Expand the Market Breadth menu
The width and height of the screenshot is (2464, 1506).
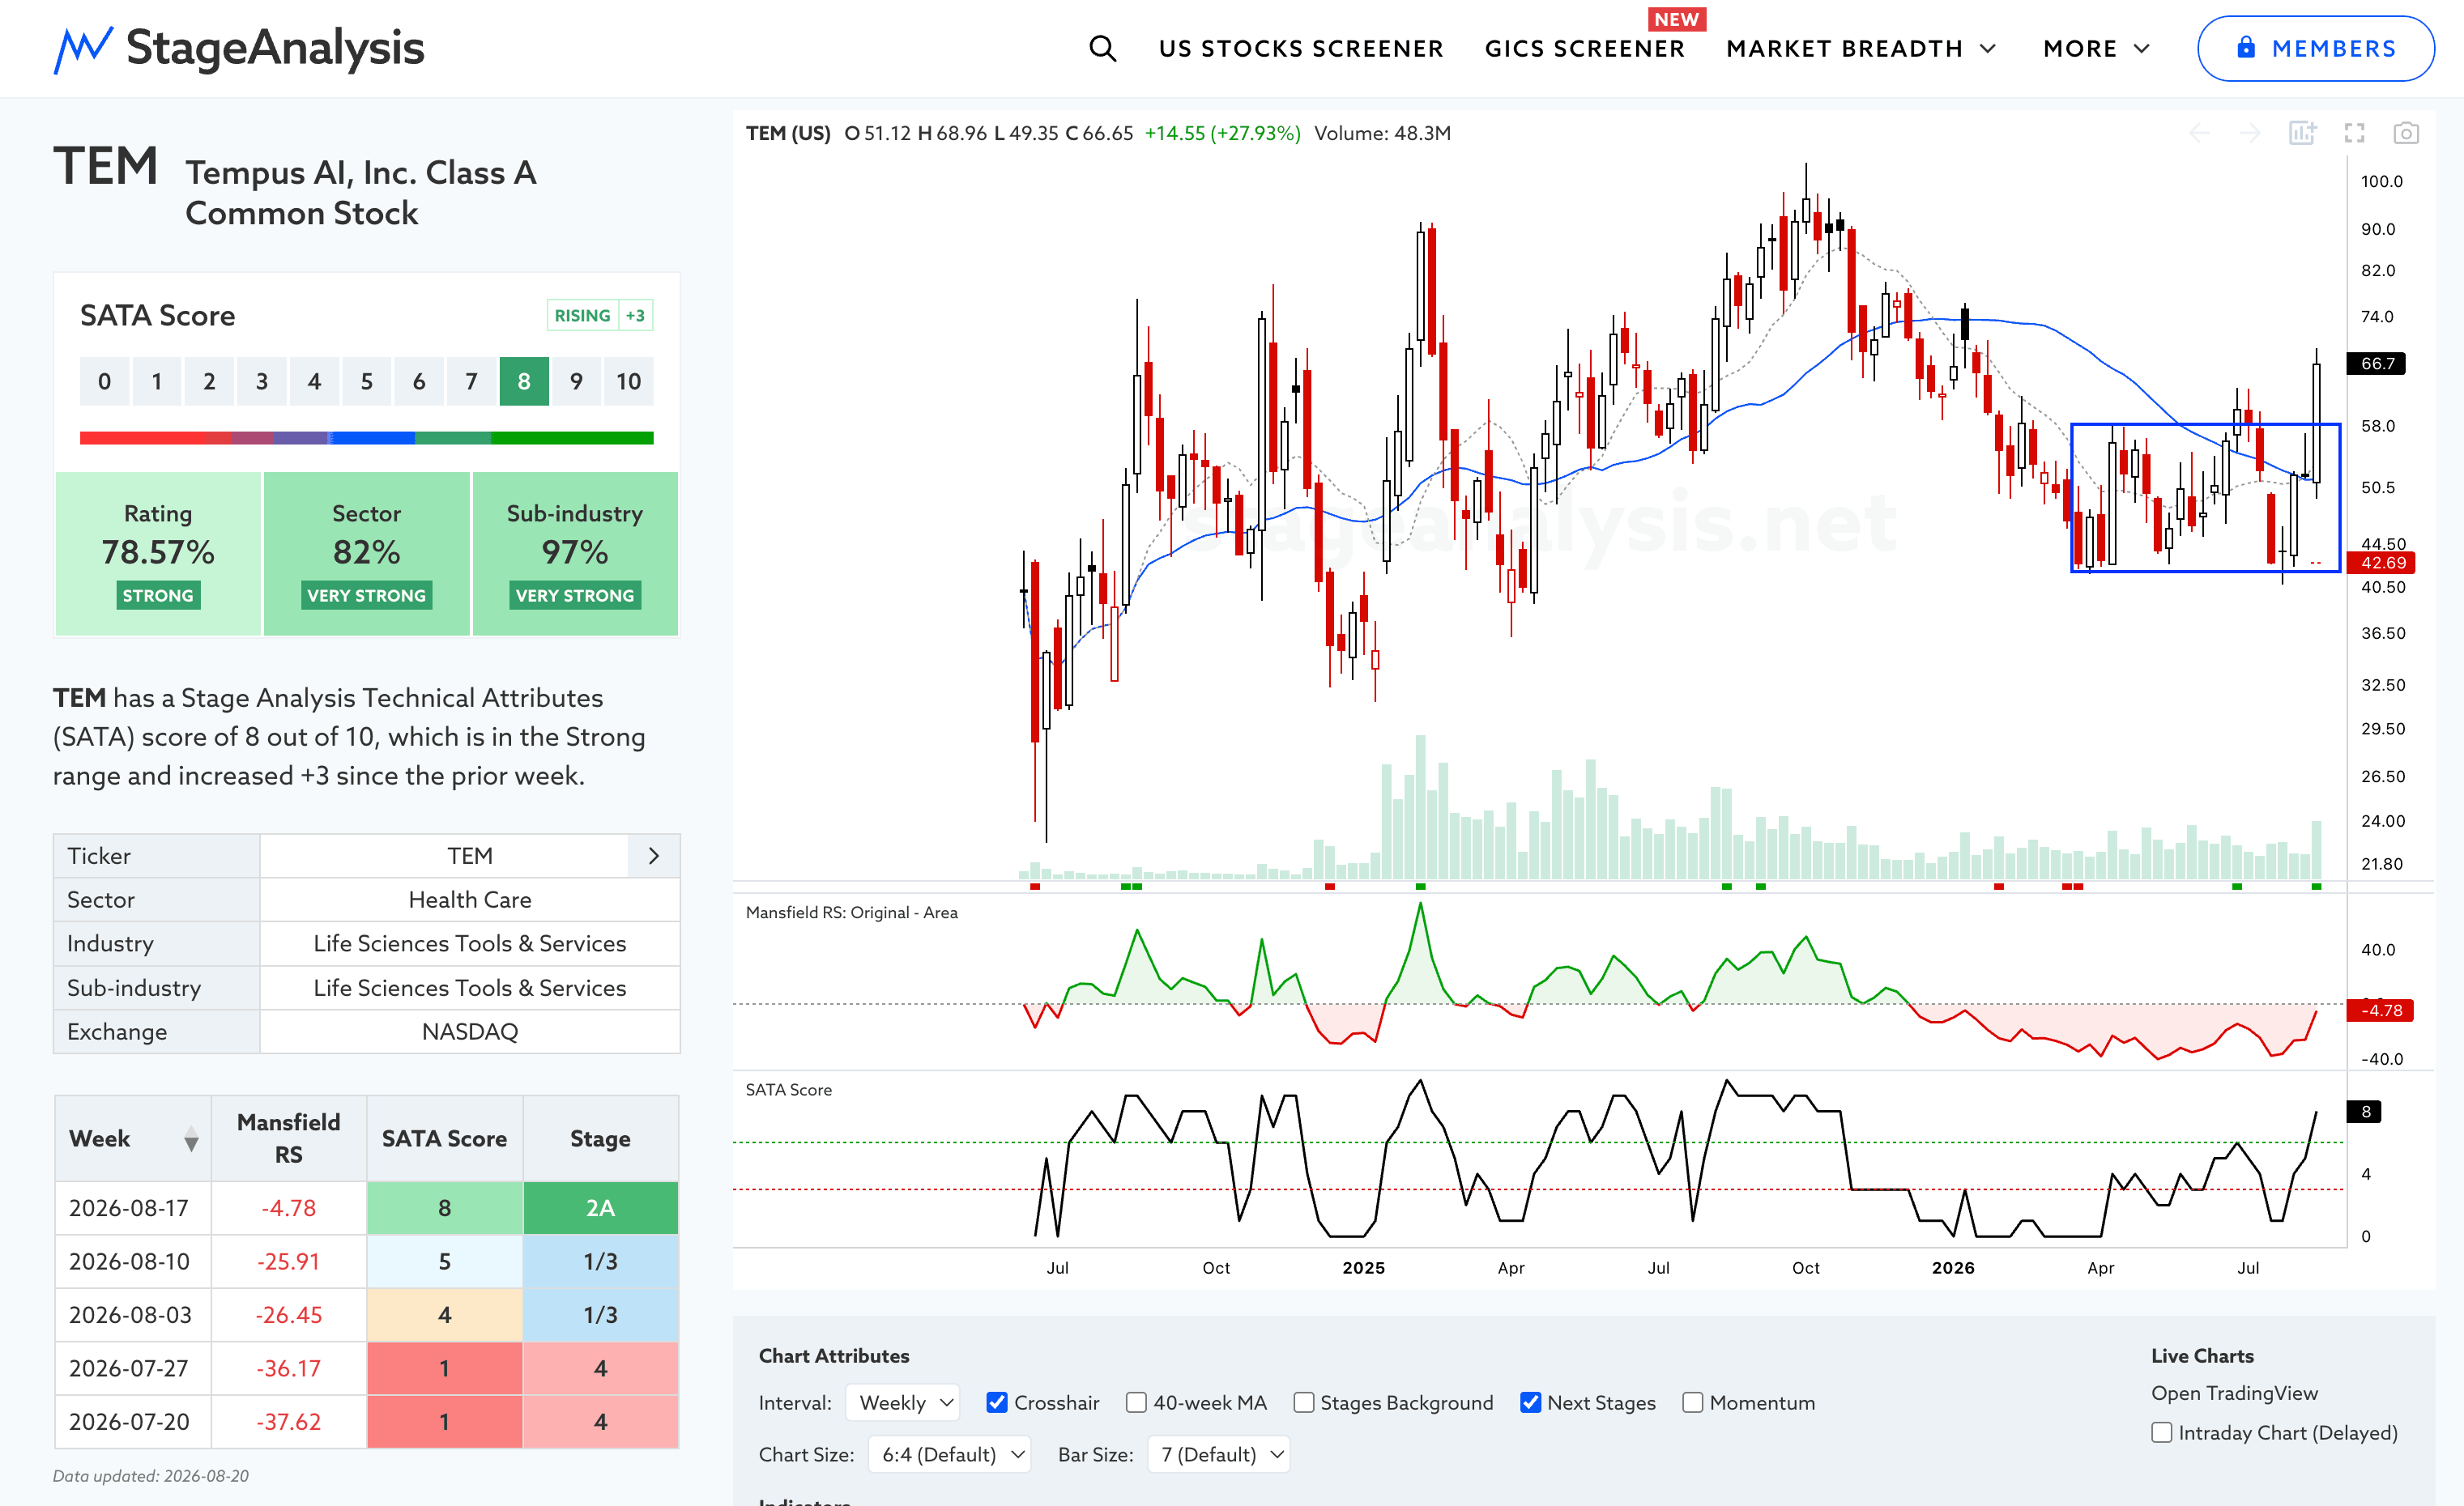tap(1861, 48)
